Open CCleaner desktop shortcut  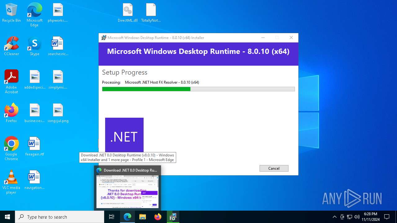click(11, 46)
